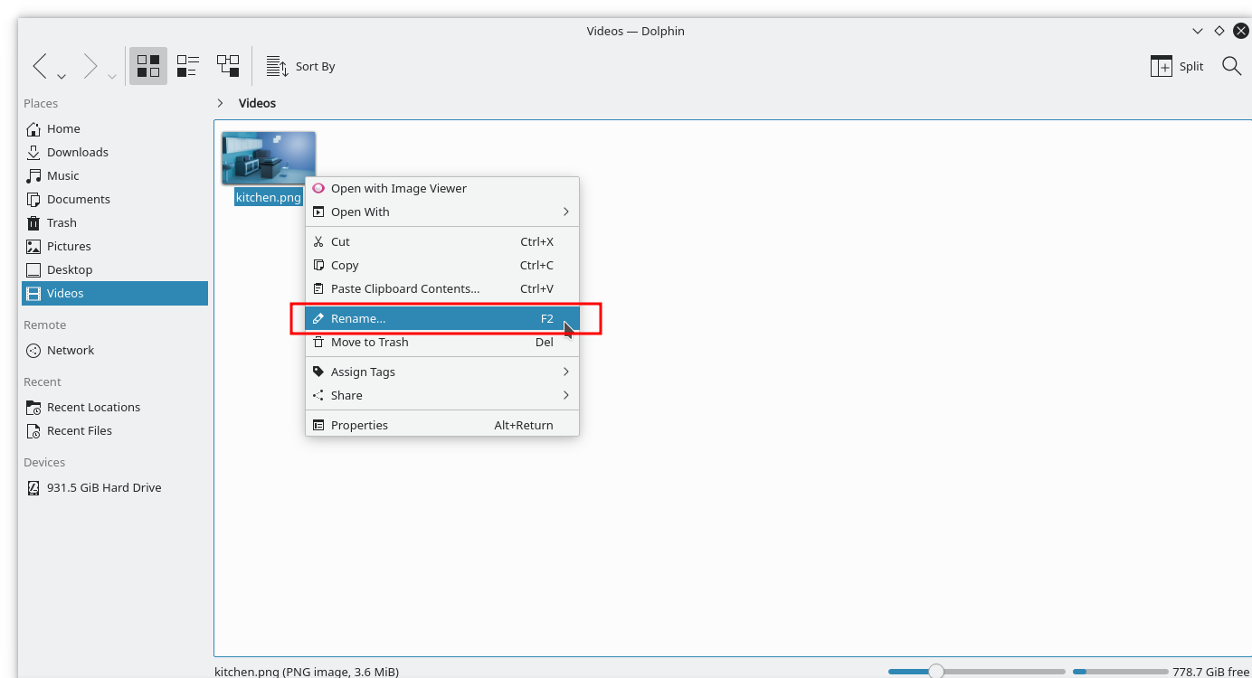Choose Open with Image Viewer
The width and height of the screenshot is (1252, 678).
[399, 188]
